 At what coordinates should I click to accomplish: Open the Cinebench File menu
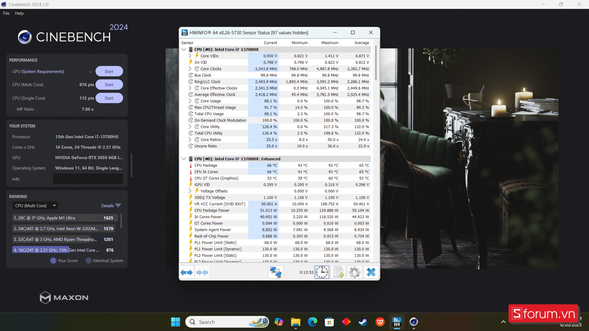tap(6, 13)
